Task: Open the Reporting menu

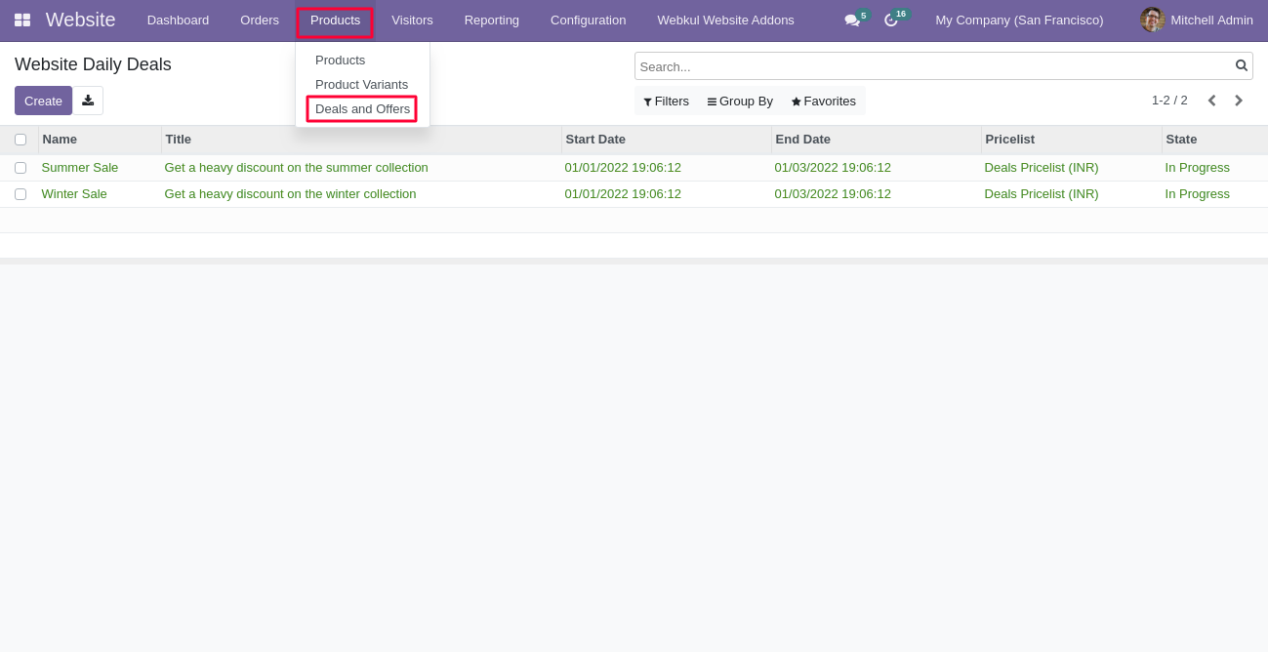Action: tap(492, 20)
